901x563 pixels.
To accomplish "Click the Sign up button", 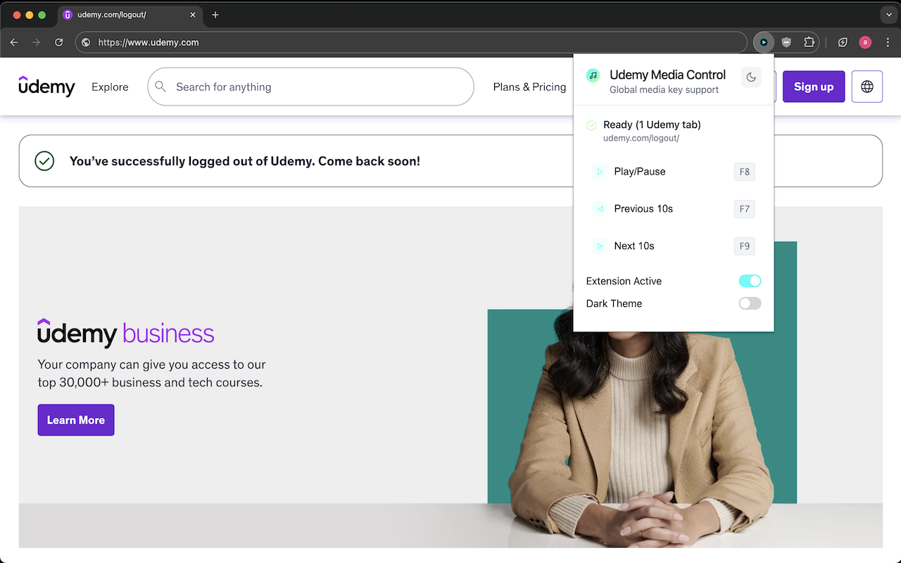I will (814, 87).
